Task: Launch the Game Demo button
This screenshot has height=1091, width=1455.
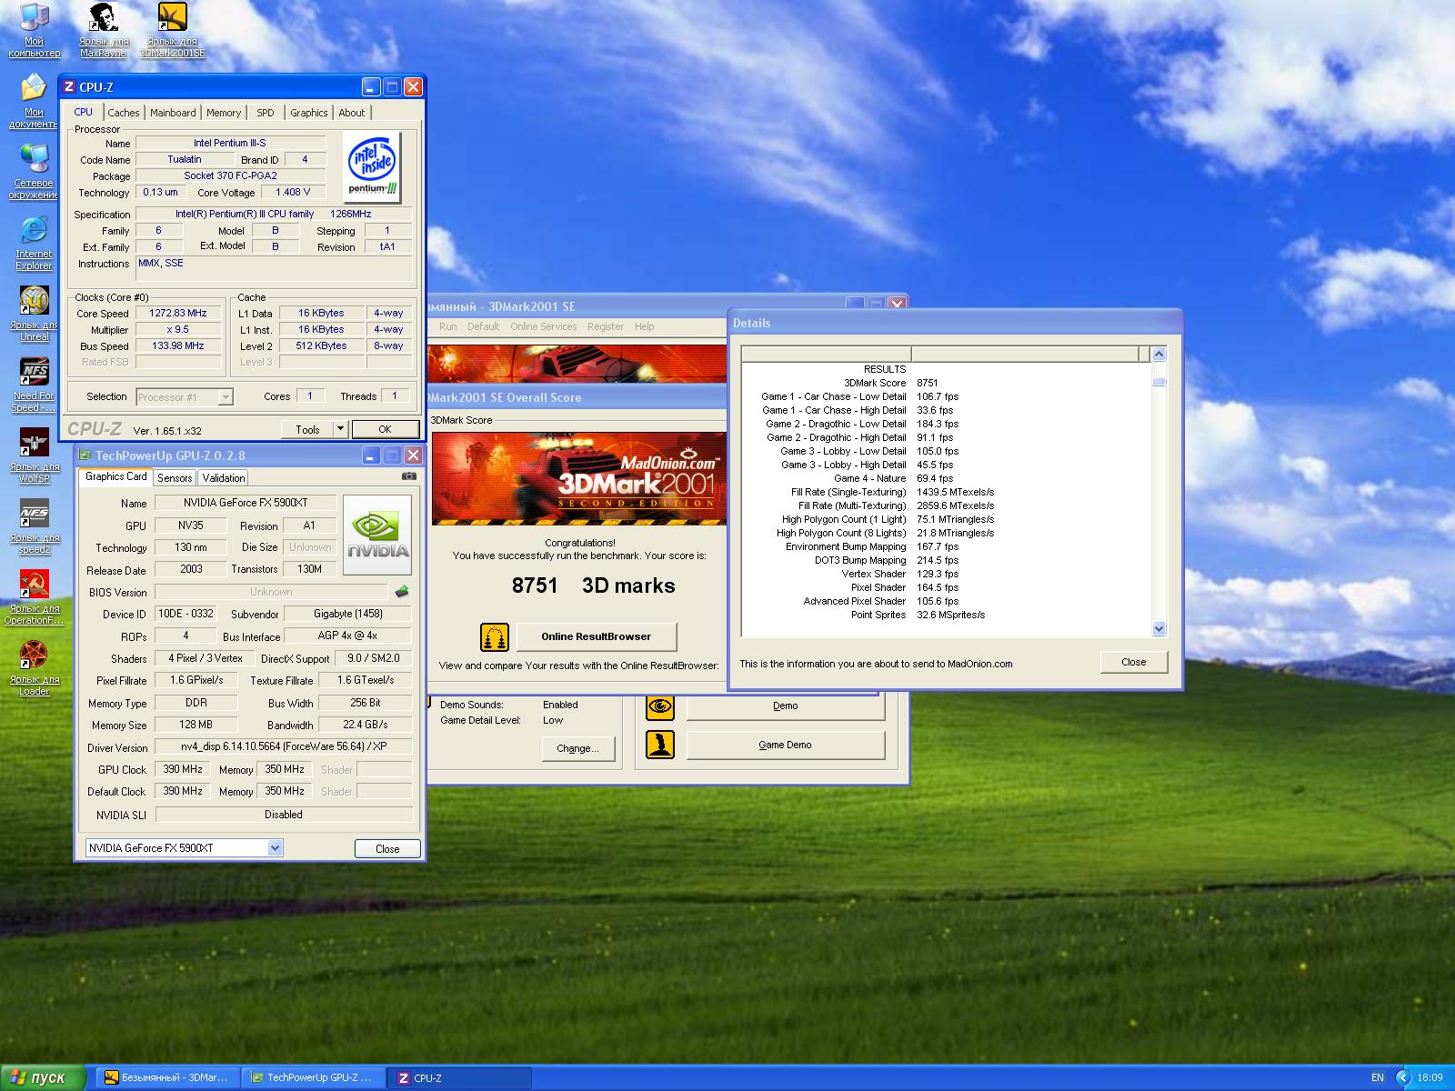Action: coord(786,745)
